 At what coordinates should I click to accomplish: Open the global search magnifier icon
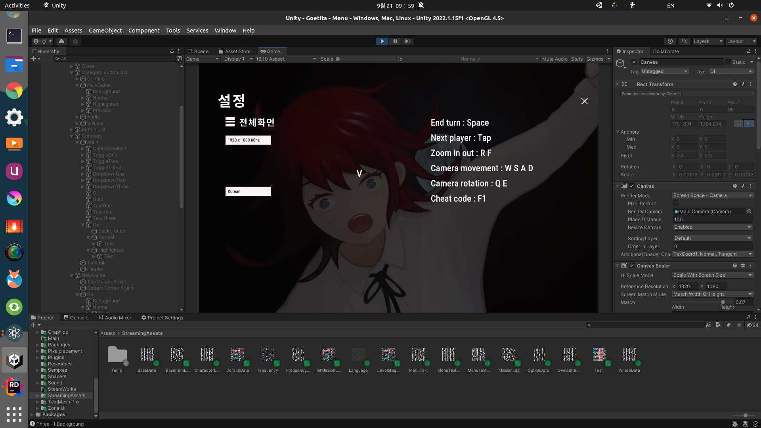coord(684,41)
